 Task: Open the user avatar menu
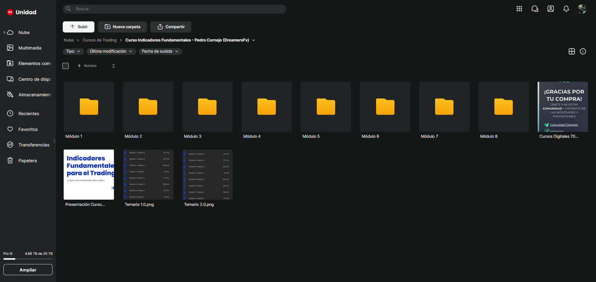click(582, 9)
